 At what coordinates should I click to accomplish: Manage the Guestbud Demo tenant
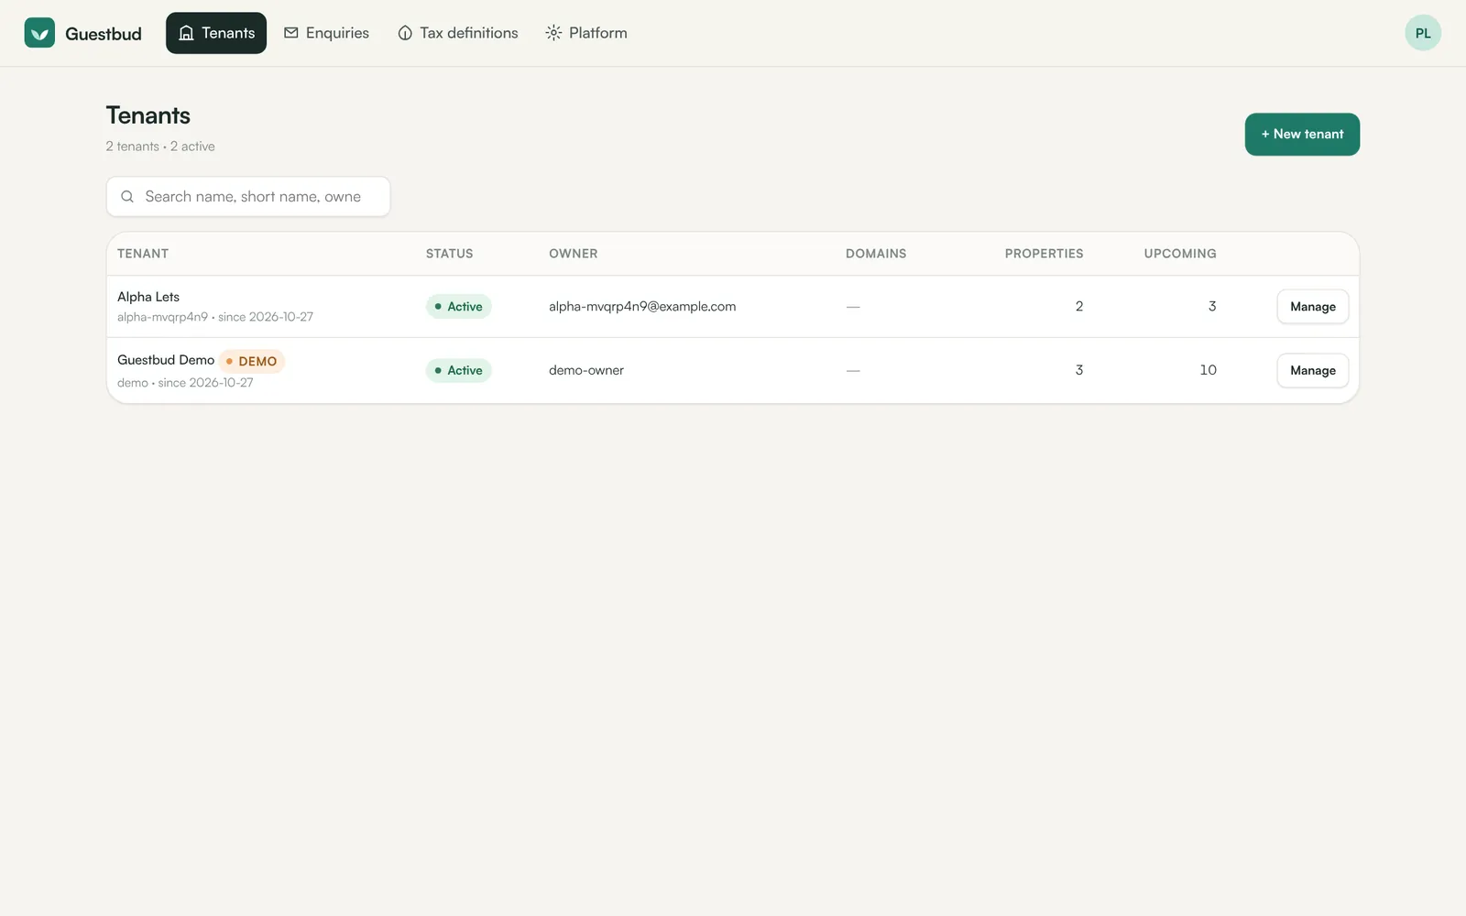pyautogui.click(x=1313, y=370)
